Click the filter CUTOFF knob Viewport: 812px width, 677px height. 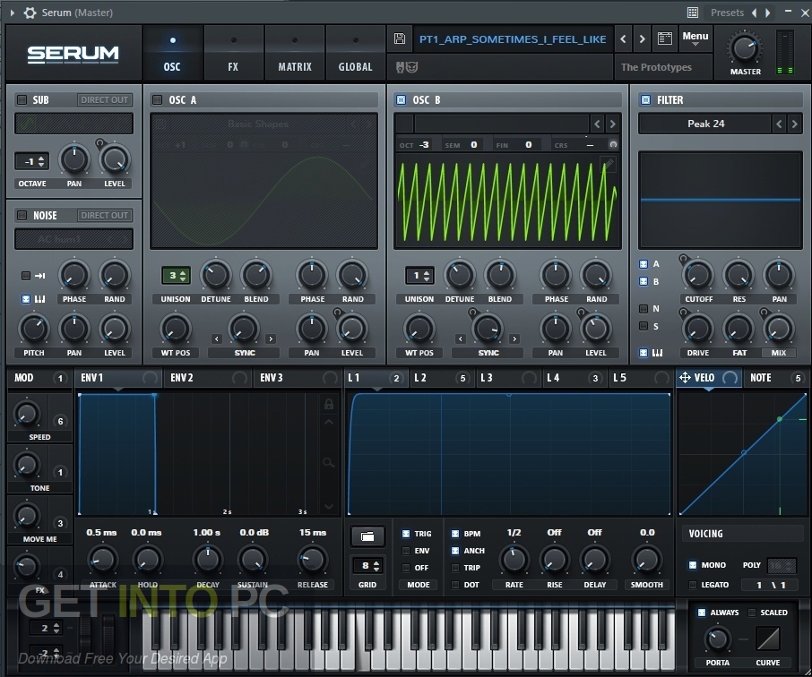pyautogui.click(x=697, y=275)
